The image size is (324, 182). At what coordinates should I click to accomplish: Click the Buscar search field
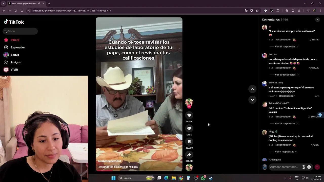(x=20, y=31)
